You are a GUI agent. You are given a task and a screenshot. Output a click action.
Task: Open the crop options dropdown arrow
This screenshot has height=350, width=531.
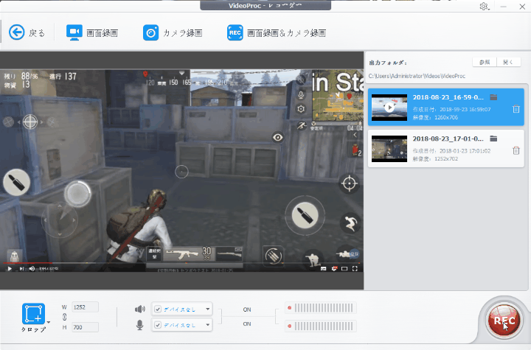coord(49,321)
